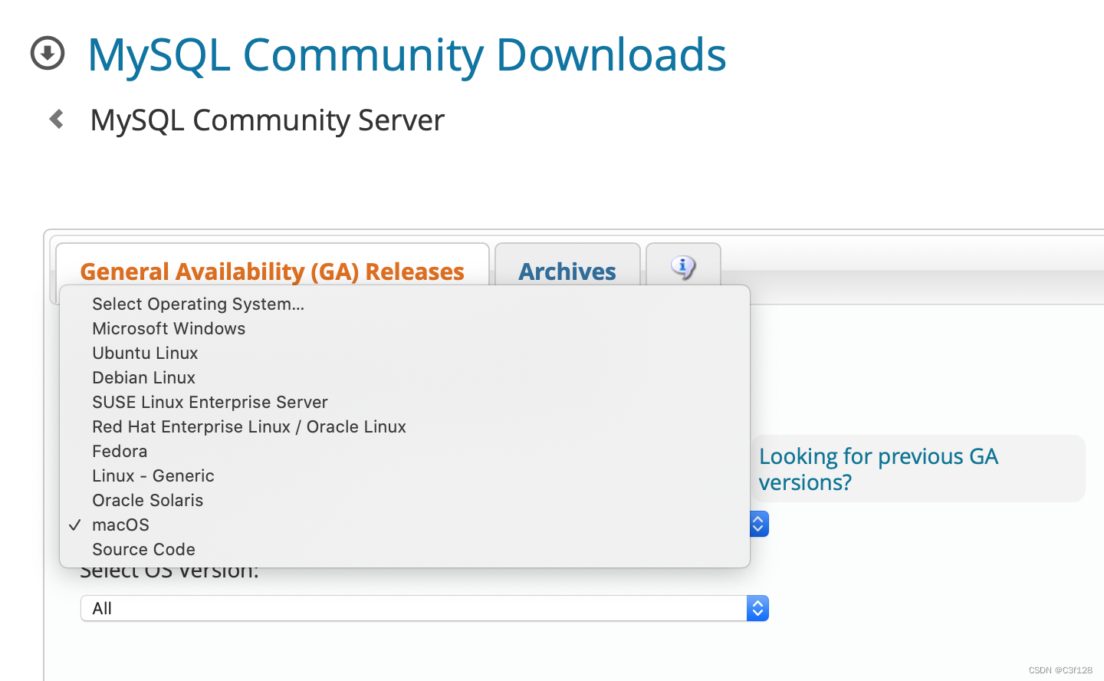Select the checked macOS option
Image resolution: width=1104 pixels, height=681 pixels.
point(405,525)
